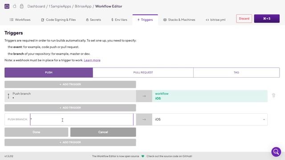Switch to Code Signing & Files tab

(x=58, y=20)
